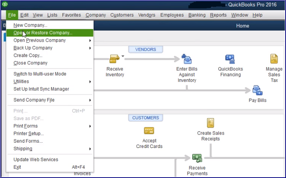Select the CUSTOMERS section label
The height and width of the screenshot is (178, 286).
[x=146, y=118]
